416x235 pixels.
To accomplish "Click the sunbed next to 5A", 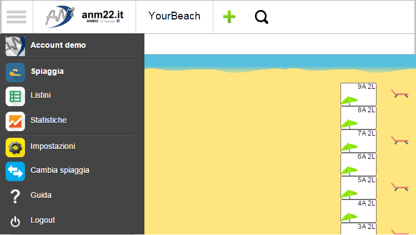I will (400, 187).
